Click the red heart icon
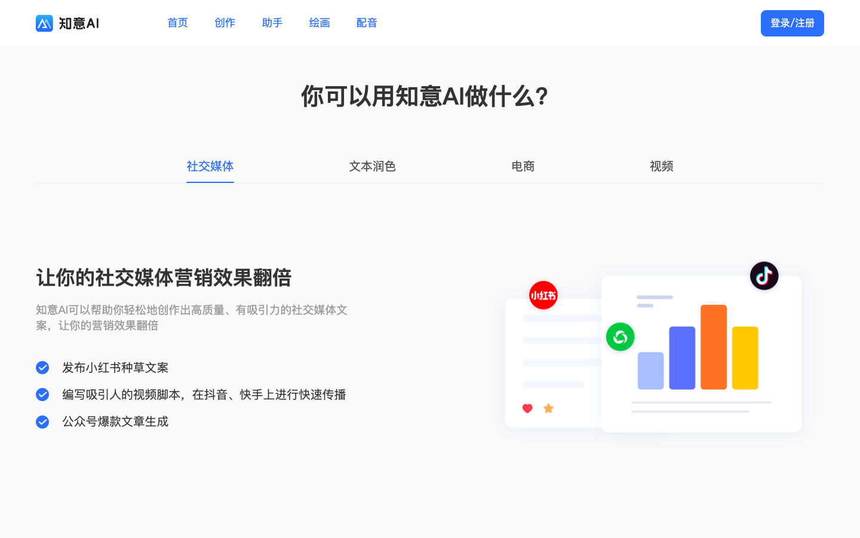 tap(527, 408)
